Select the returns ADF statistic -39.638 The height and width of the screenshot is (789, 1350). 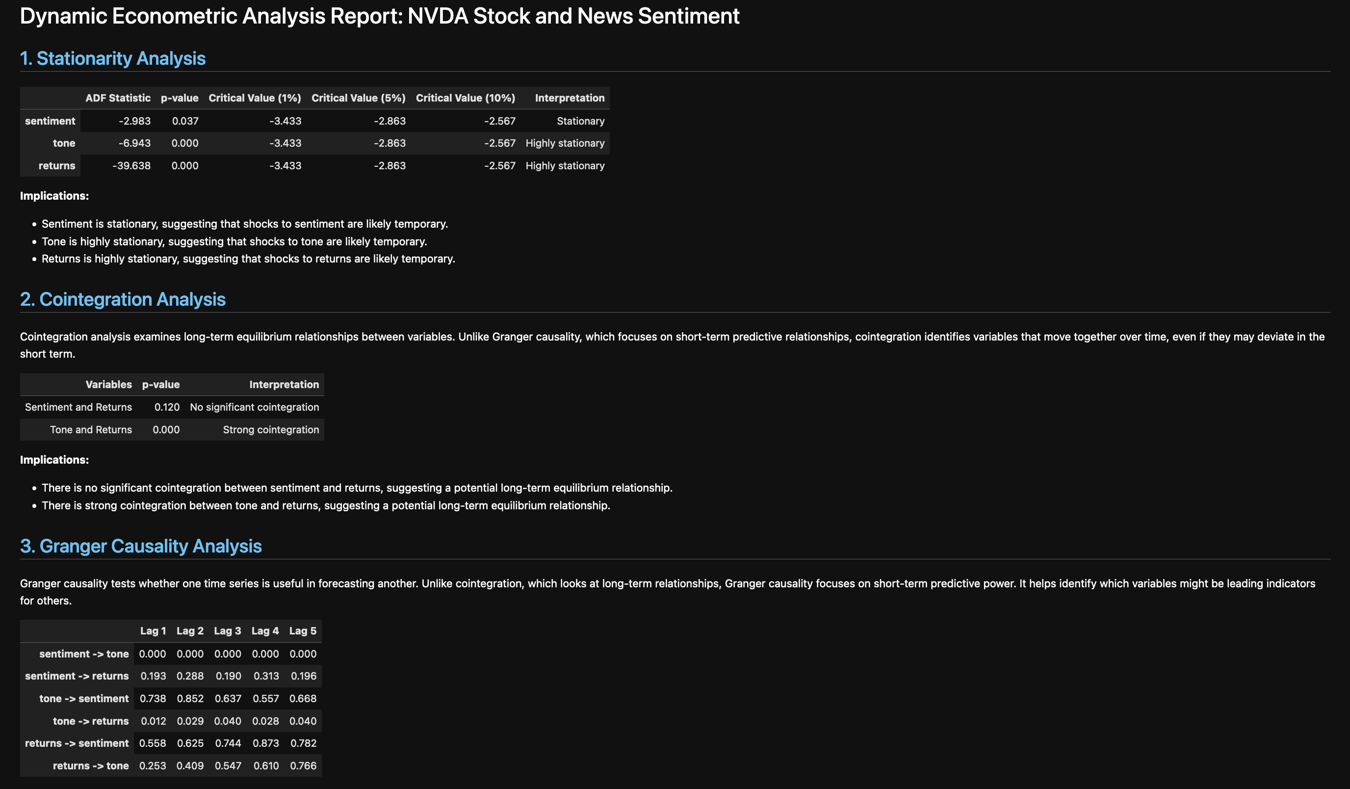[131, 166]
